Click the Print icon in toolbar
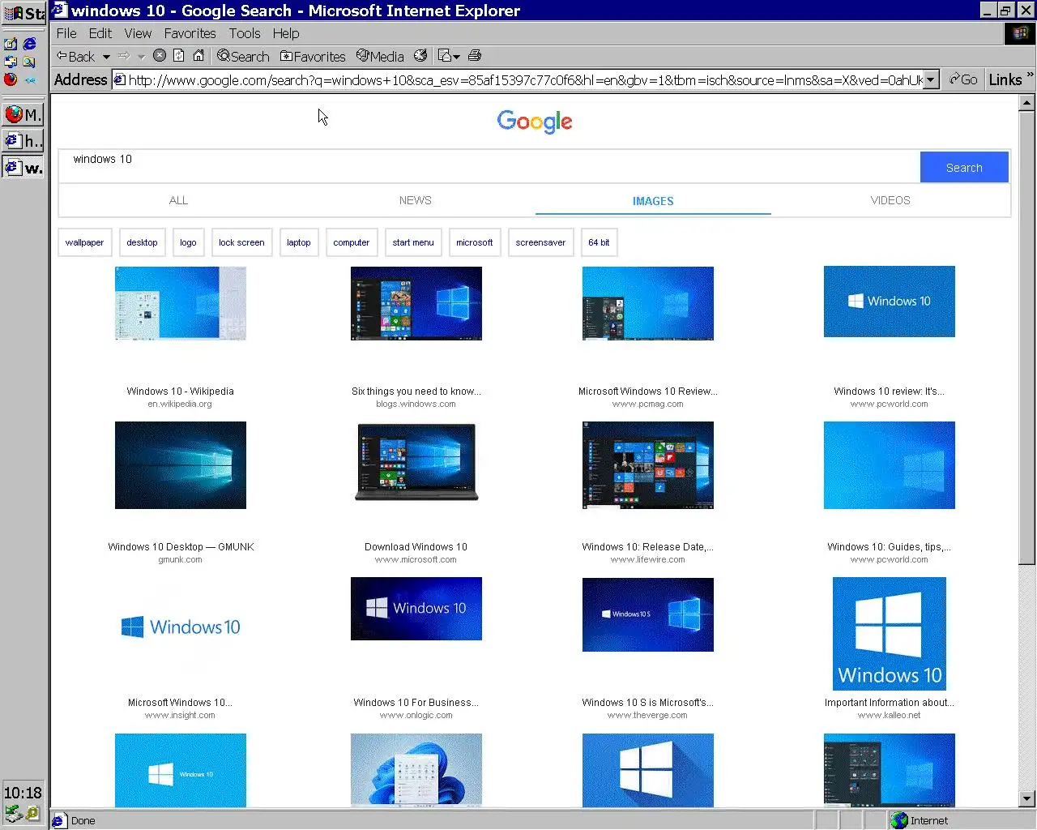 pos(475,56)
